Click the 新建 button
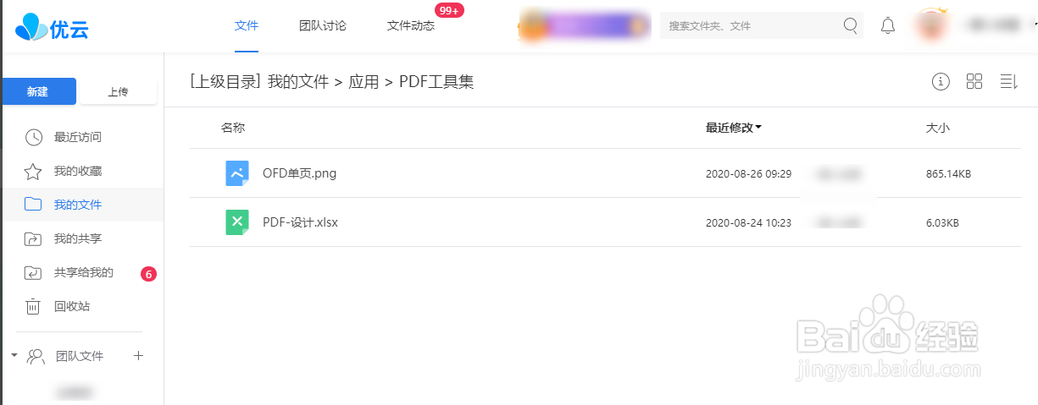 tap(38, 91)
